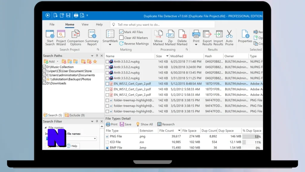Click the Processing group dialog launcher

[187, 50]
